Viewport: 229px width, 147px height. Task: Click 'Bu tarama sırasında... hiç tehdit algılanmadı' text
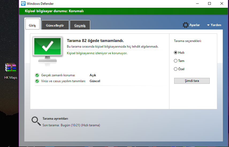point(113,47)
